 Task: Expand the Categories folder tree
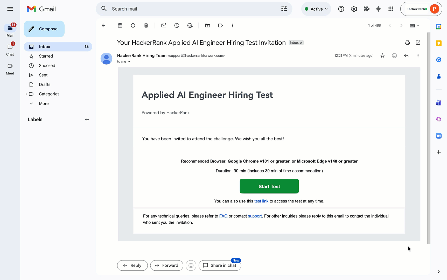[x=26, y=94]
